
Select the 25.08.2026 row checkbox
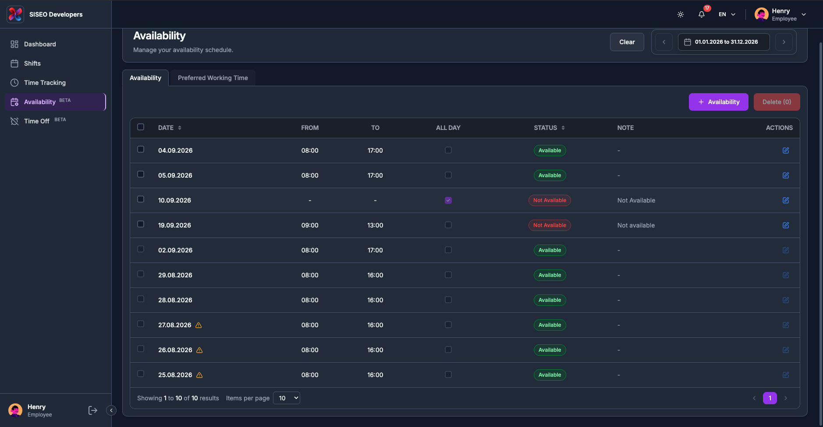141,374
